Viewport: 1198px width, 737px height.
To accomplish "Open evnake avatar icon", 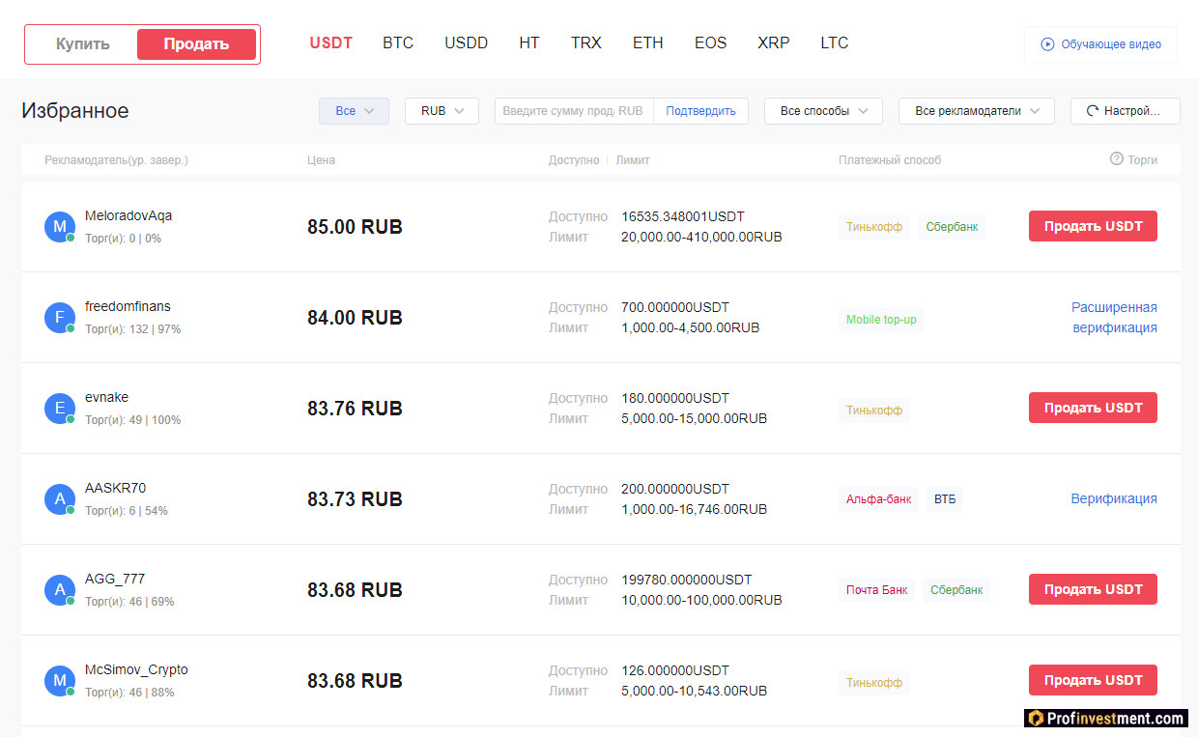I will pyautogui.click(x=60, y=409).
